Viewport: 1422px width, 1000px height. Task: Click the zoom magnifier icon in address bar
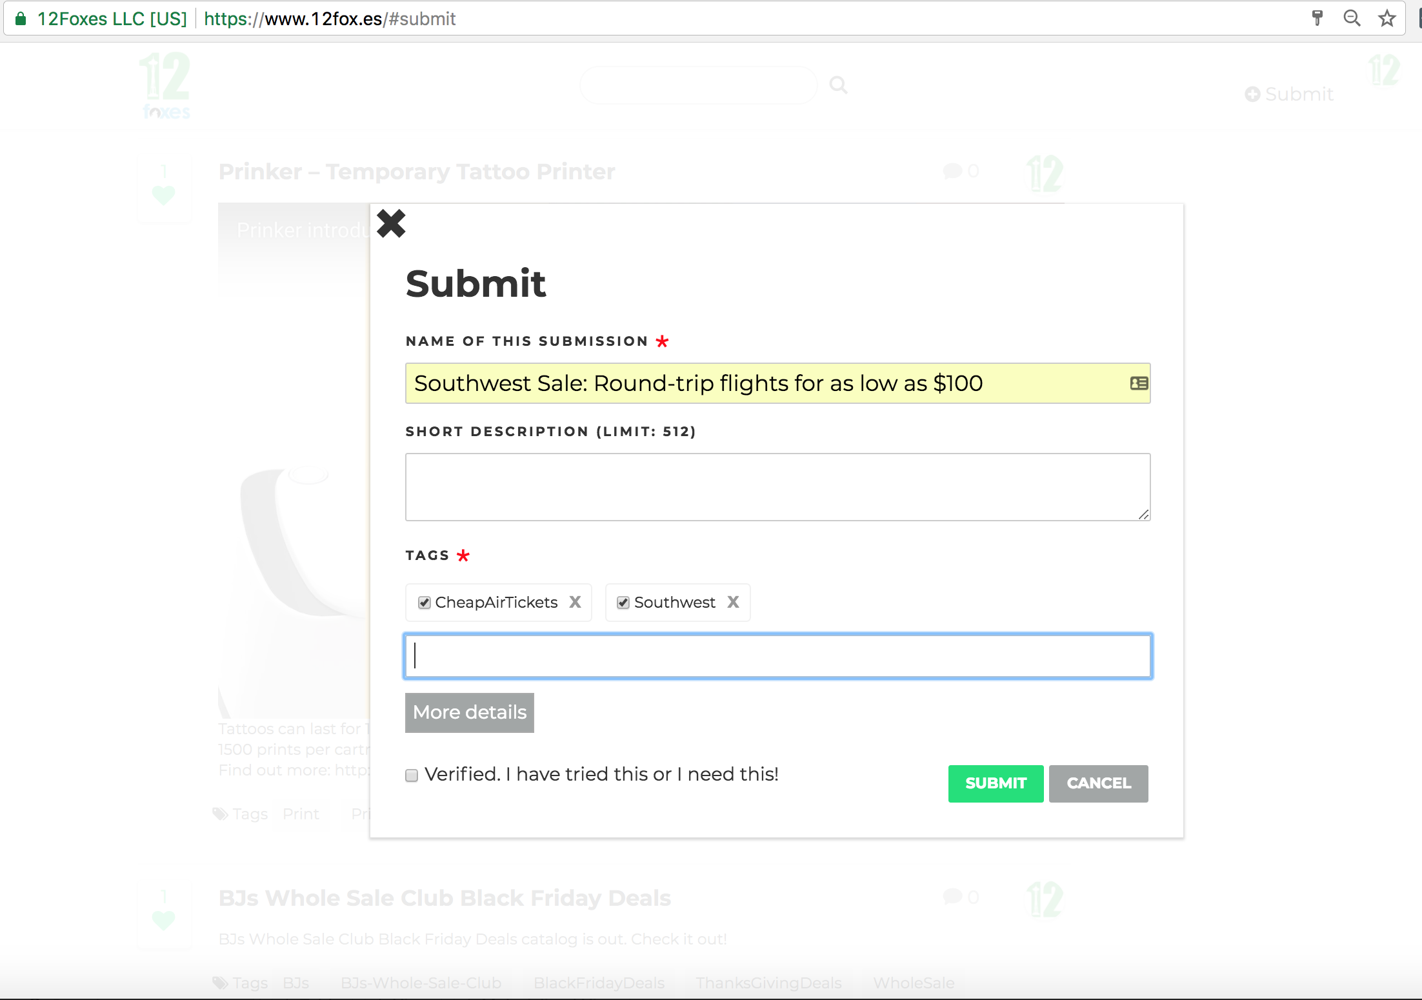[x=1352, y=18]
